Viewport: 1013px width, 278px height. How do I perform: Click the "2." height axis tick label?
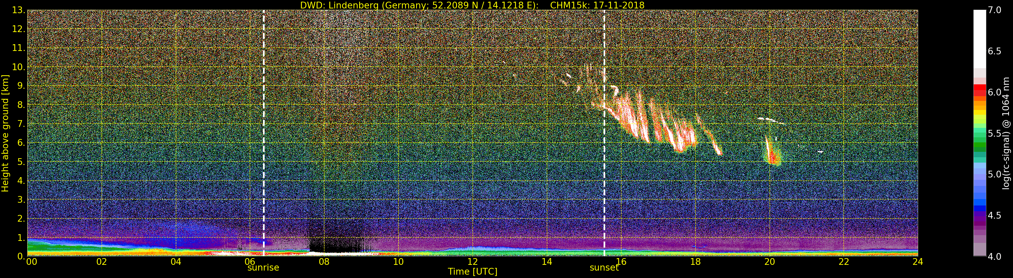point(21,218)
